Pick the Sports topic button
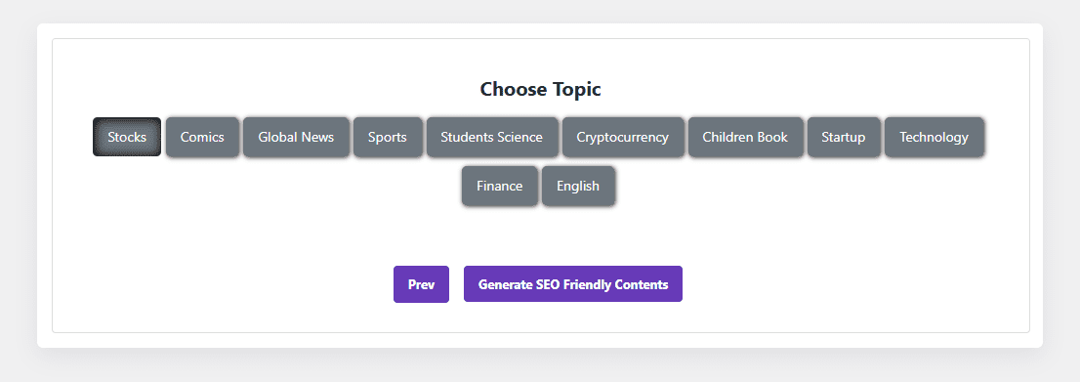The height and width of the screenshot is (382, 1080). [x=388, y=137]
